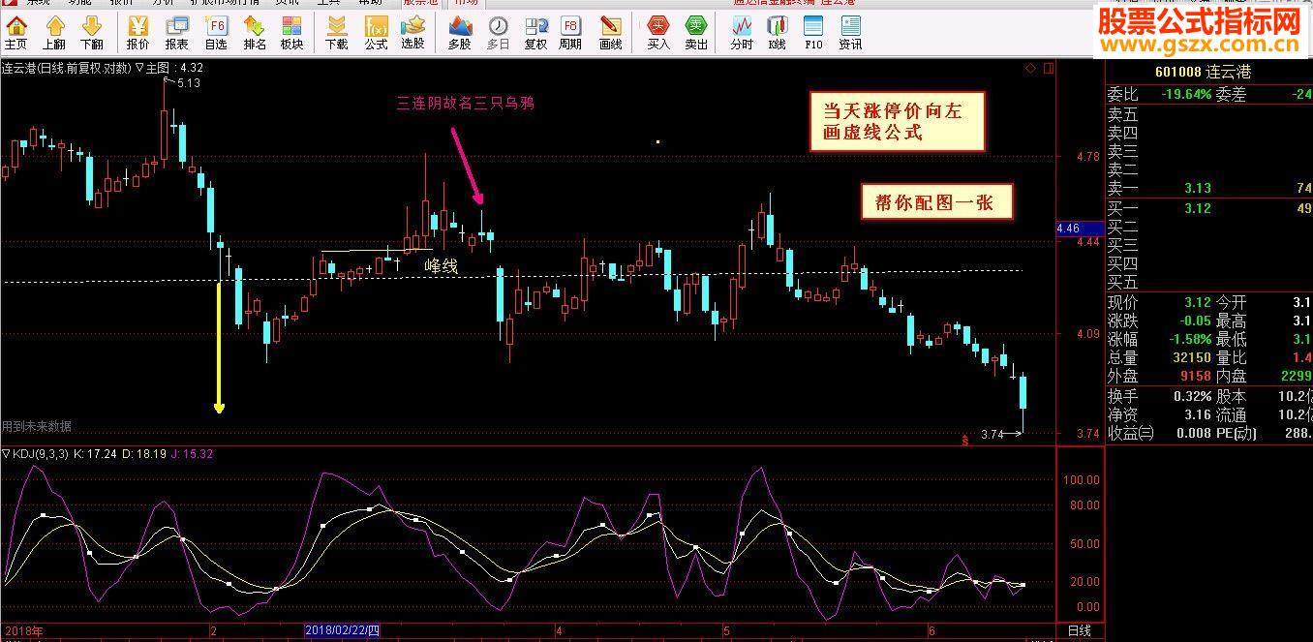1313x642 pixels.
Task: Click KDJ D: 18.19 readout
Action: [145, 453]
